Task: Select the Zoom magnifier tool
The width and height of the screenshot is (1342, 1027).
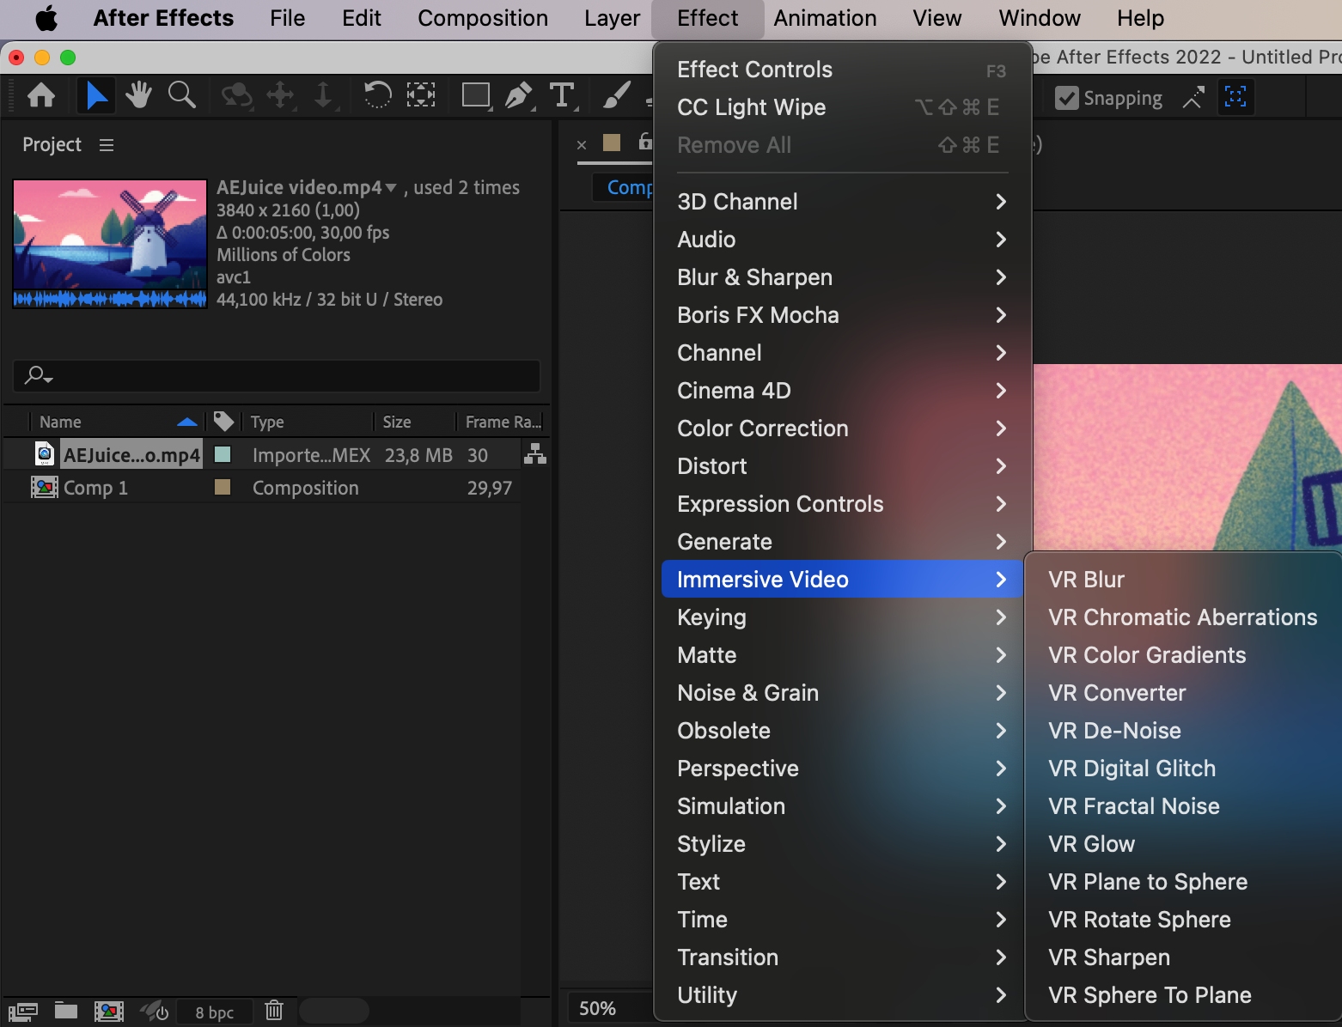Action: click(x=181, y=95)
